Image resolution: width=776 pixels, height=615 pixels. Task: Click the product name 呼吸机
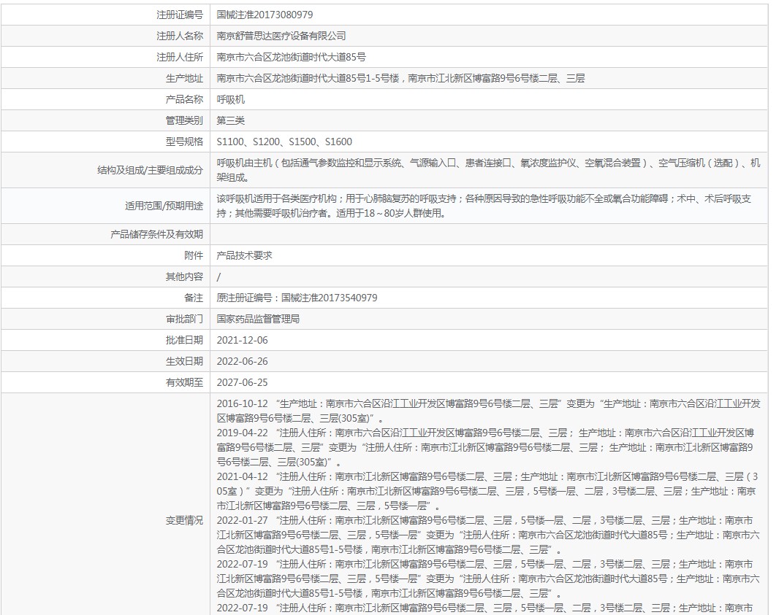pos(231,99)
